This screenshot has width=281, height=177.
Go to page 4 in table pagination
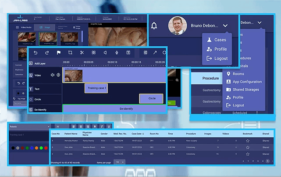click(263, 161)
